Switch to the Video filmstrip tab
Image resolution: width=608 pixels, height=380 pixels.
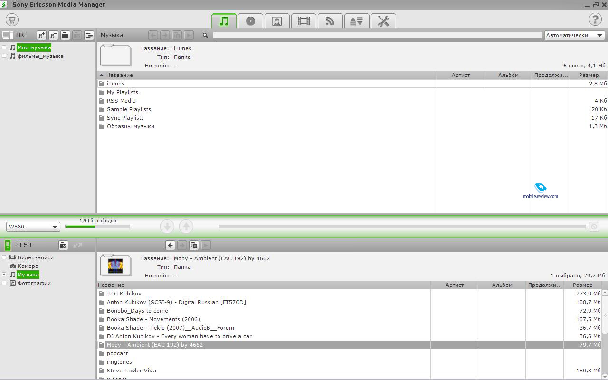[304, 21]
